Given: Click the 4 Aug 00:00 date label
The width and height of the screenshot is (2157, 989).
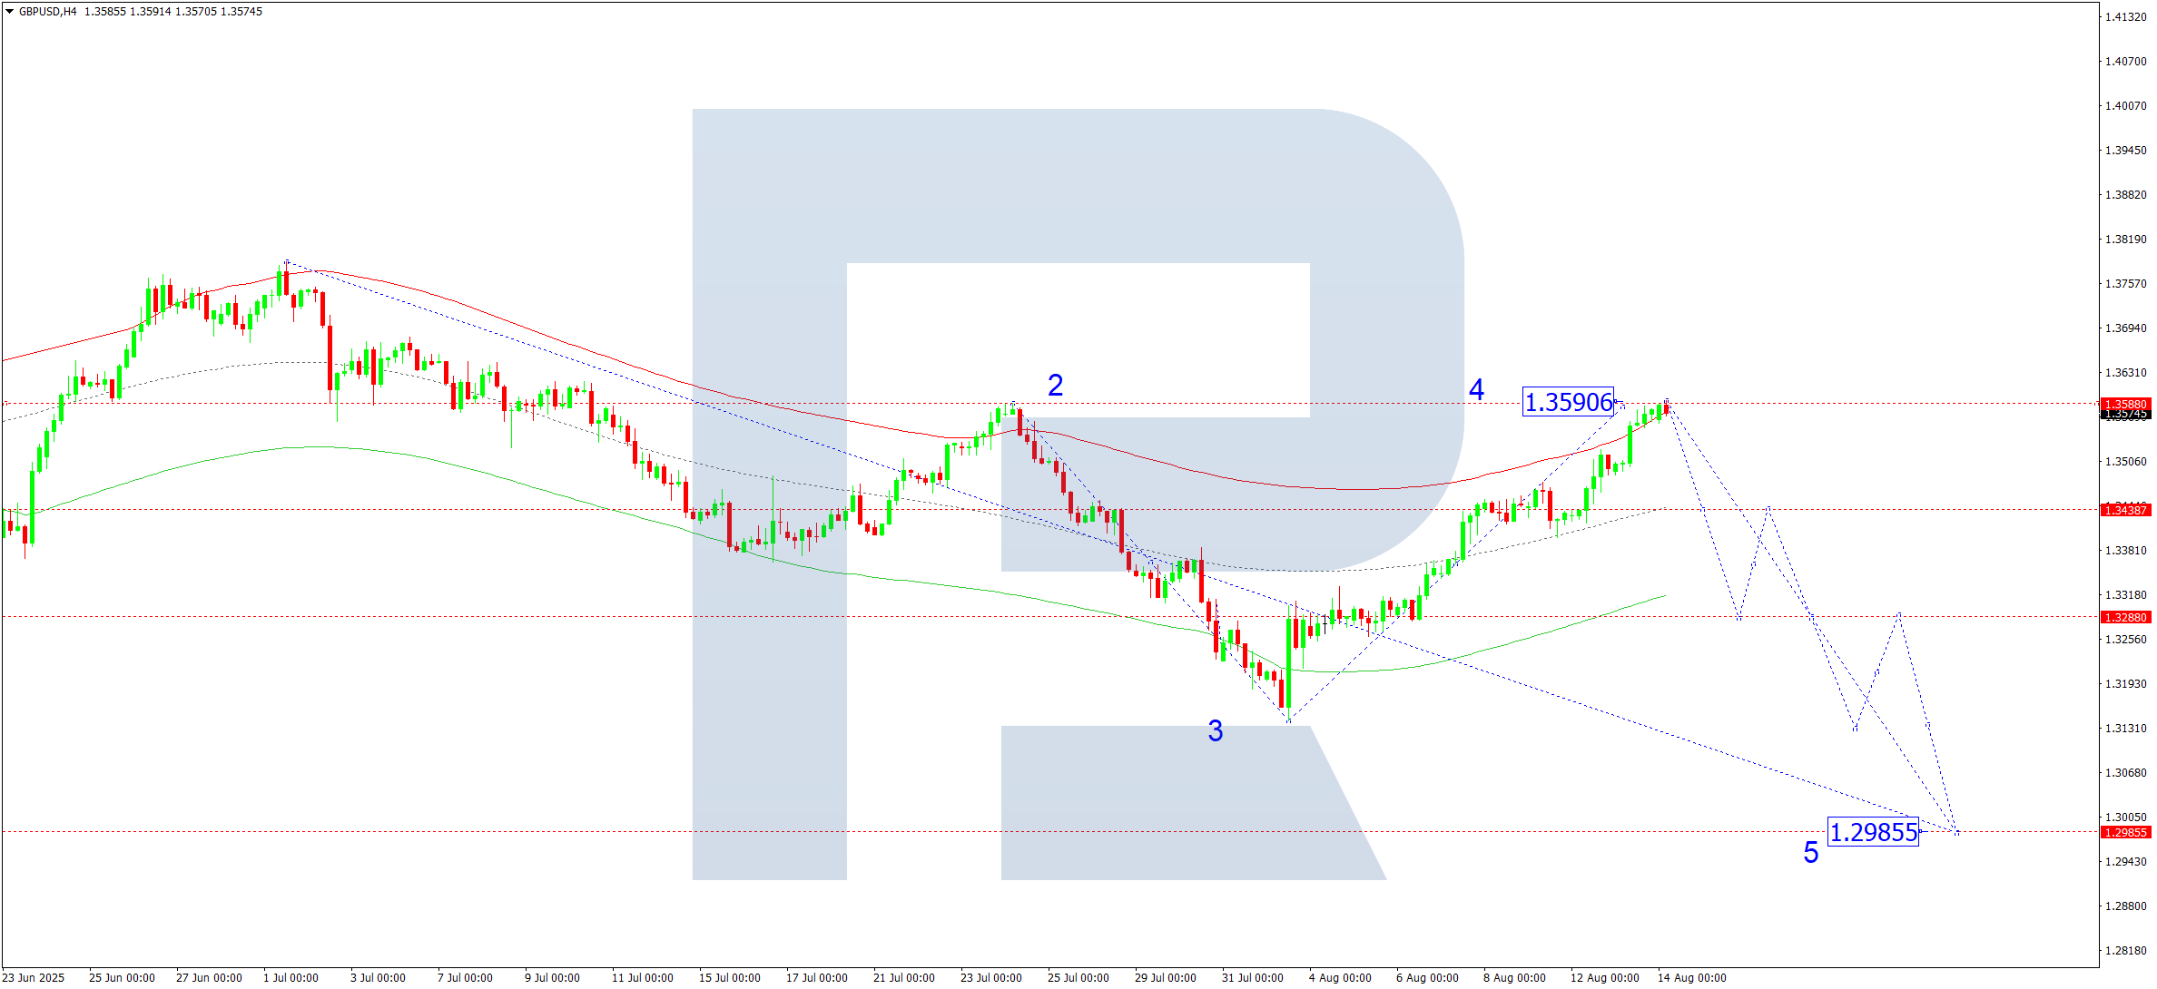Looking at the screenshot, I should pyautogui.click(x=1339, y=977).
